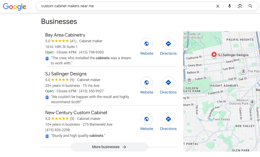Click Website label for New Century Custom Cabinet
Viewport: 260px width, 157px height.
click(x=147, y=129)
